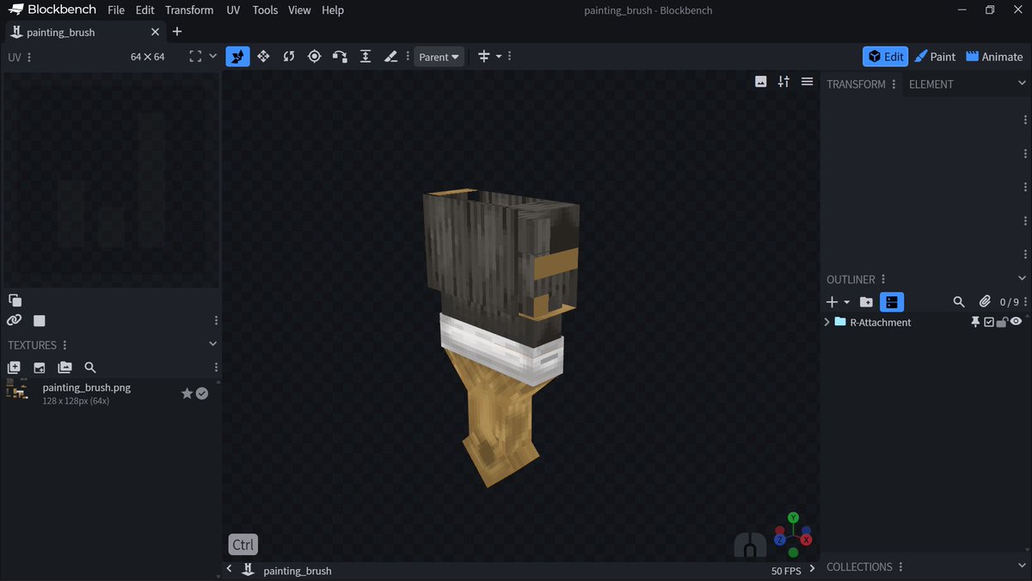Image resolution: width=1032 pixels, height=581 pixels.
Task: Open the View menu
Action: (x=299, y=10)
